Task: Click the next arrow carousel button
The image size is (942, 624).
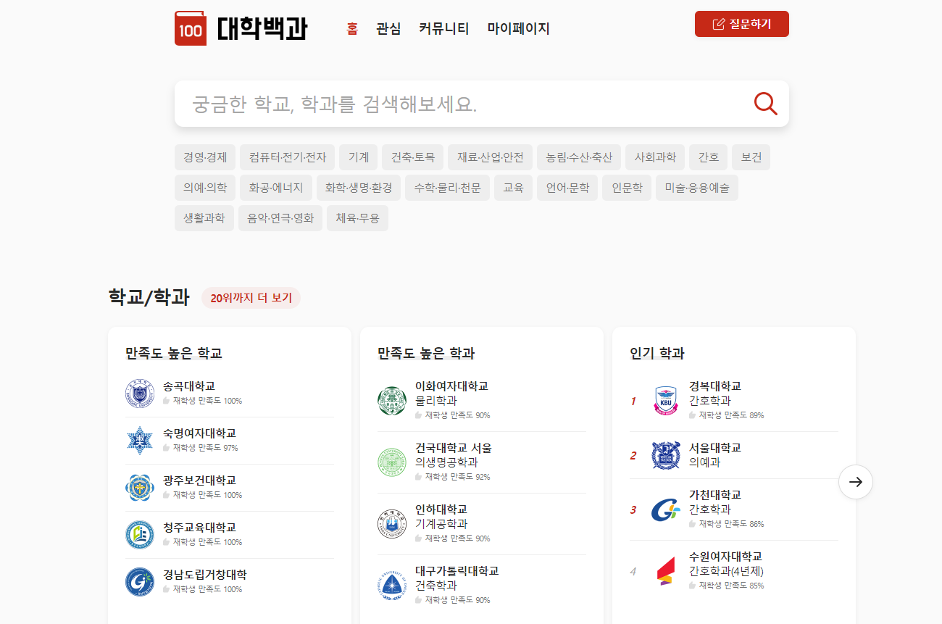Action: tap(856, 482)
